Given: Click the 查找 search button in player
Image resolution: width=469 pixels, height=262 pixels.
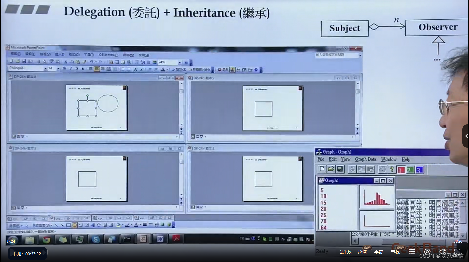Looking at the screenshot, I should coord(395,252).
